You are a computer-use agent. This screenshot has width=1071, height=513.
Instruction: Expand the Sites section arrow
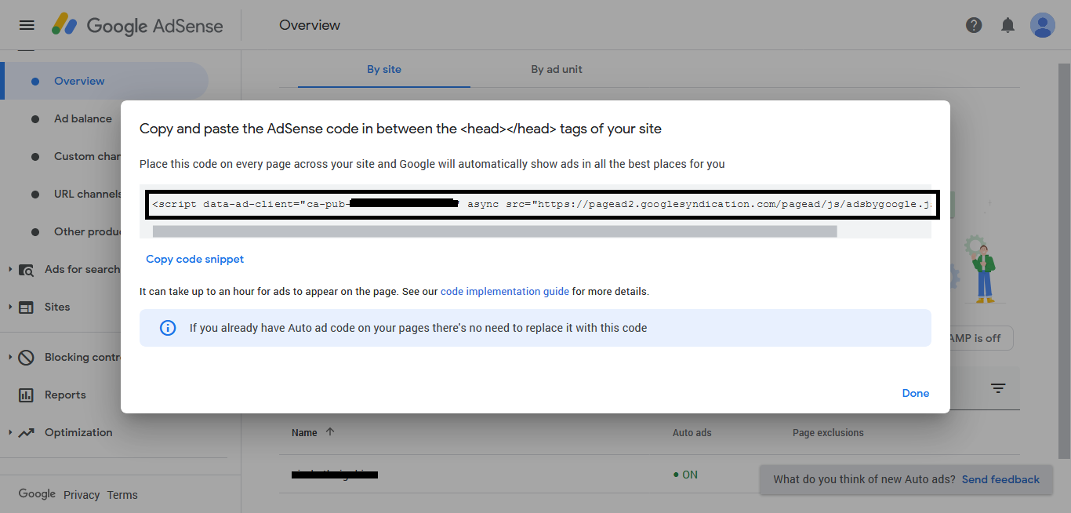click(10, 307)
